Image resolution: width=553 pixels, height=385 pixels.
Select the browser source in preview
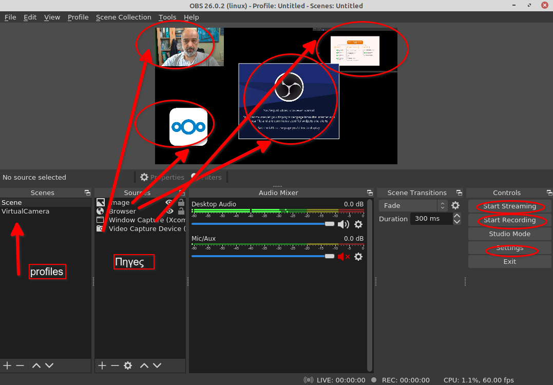coord(289,101)
